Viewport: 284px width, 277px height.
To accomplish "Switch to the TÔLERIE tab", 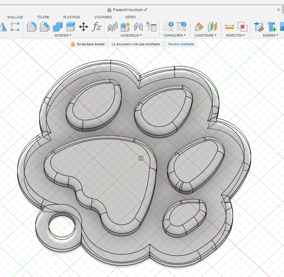I will click(43, 17).
